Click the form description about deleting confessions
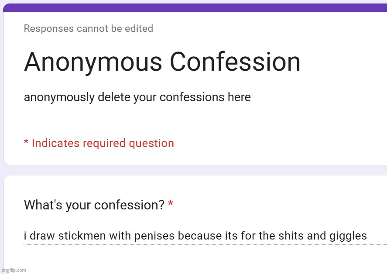This screenshot has height=274, width=387. (x=137, y=97)
